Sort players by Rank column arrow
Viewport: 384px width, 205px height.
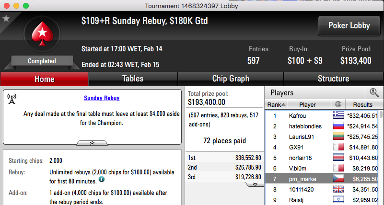pos(283,105)
